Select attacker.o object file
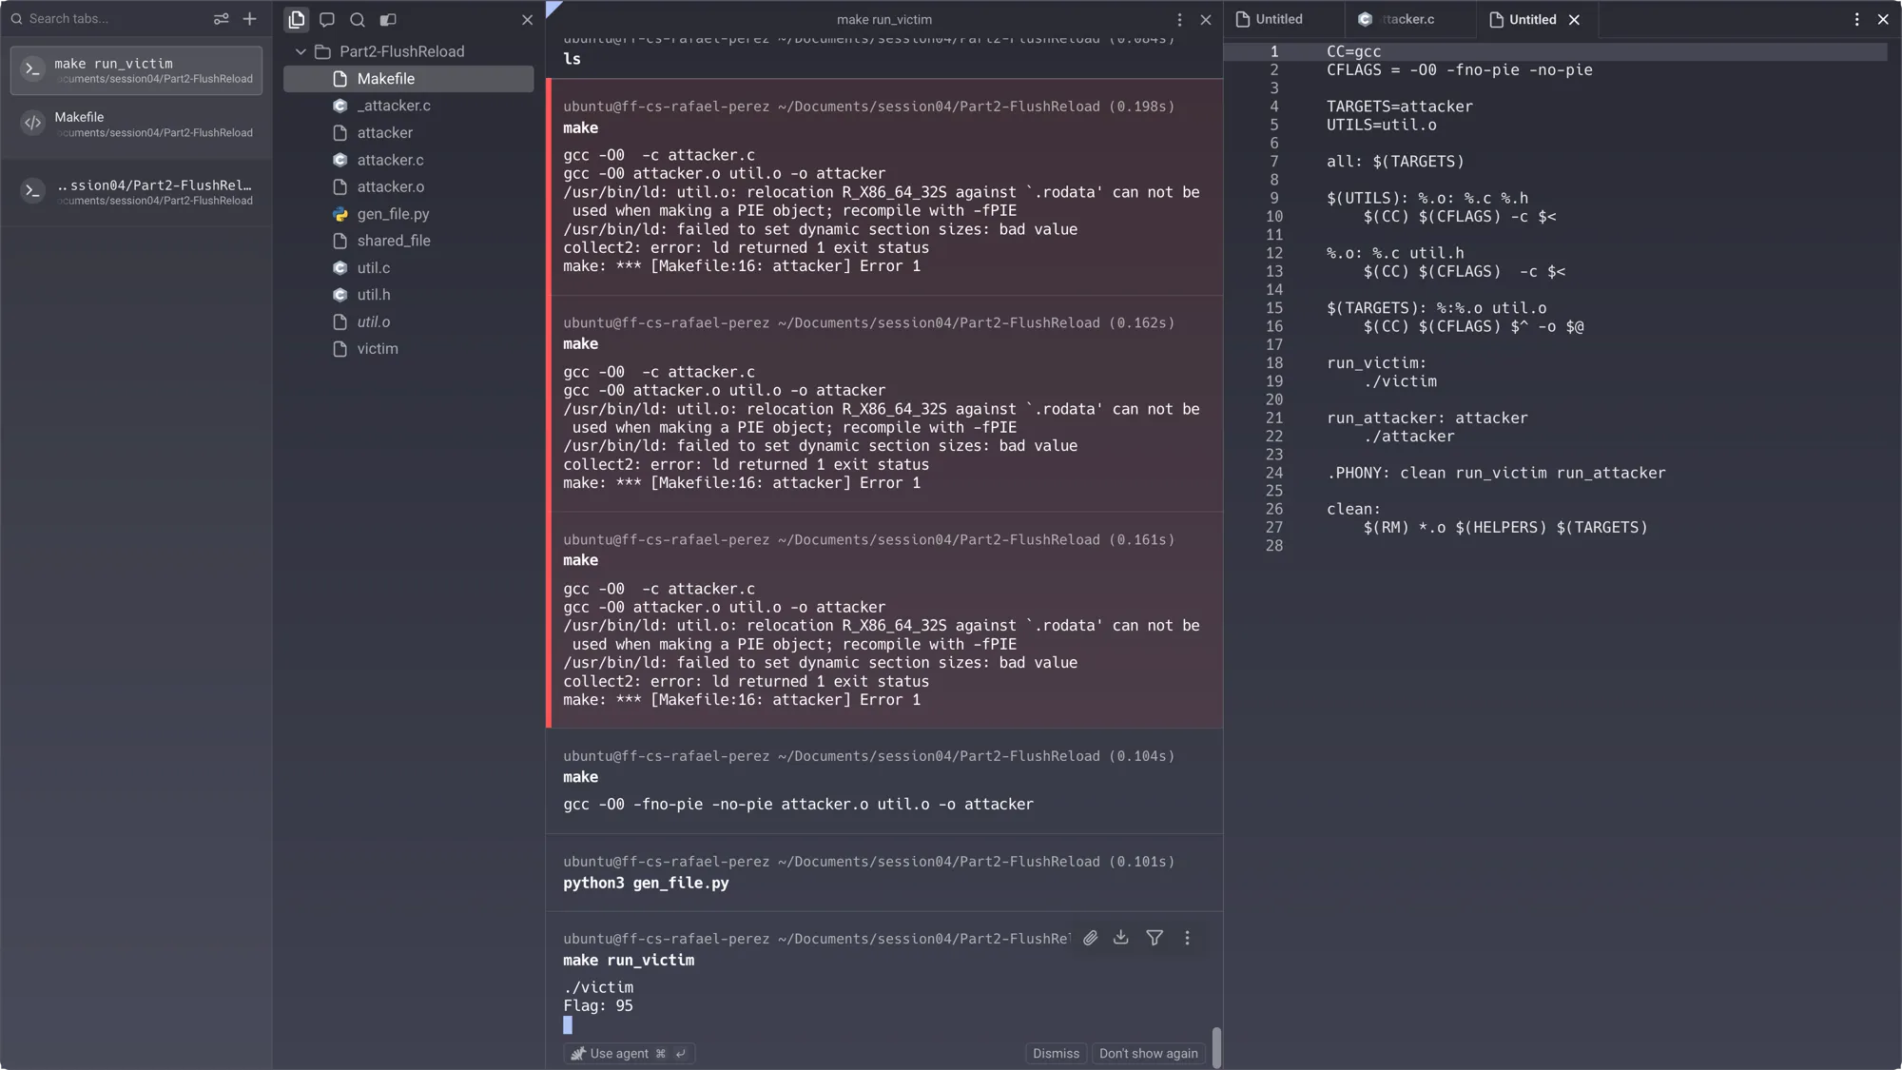1902x1070 pixels. pos(409,186)
